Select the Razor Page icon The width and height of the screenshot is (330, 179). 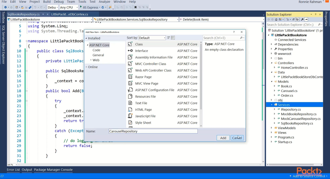(130, 77)
